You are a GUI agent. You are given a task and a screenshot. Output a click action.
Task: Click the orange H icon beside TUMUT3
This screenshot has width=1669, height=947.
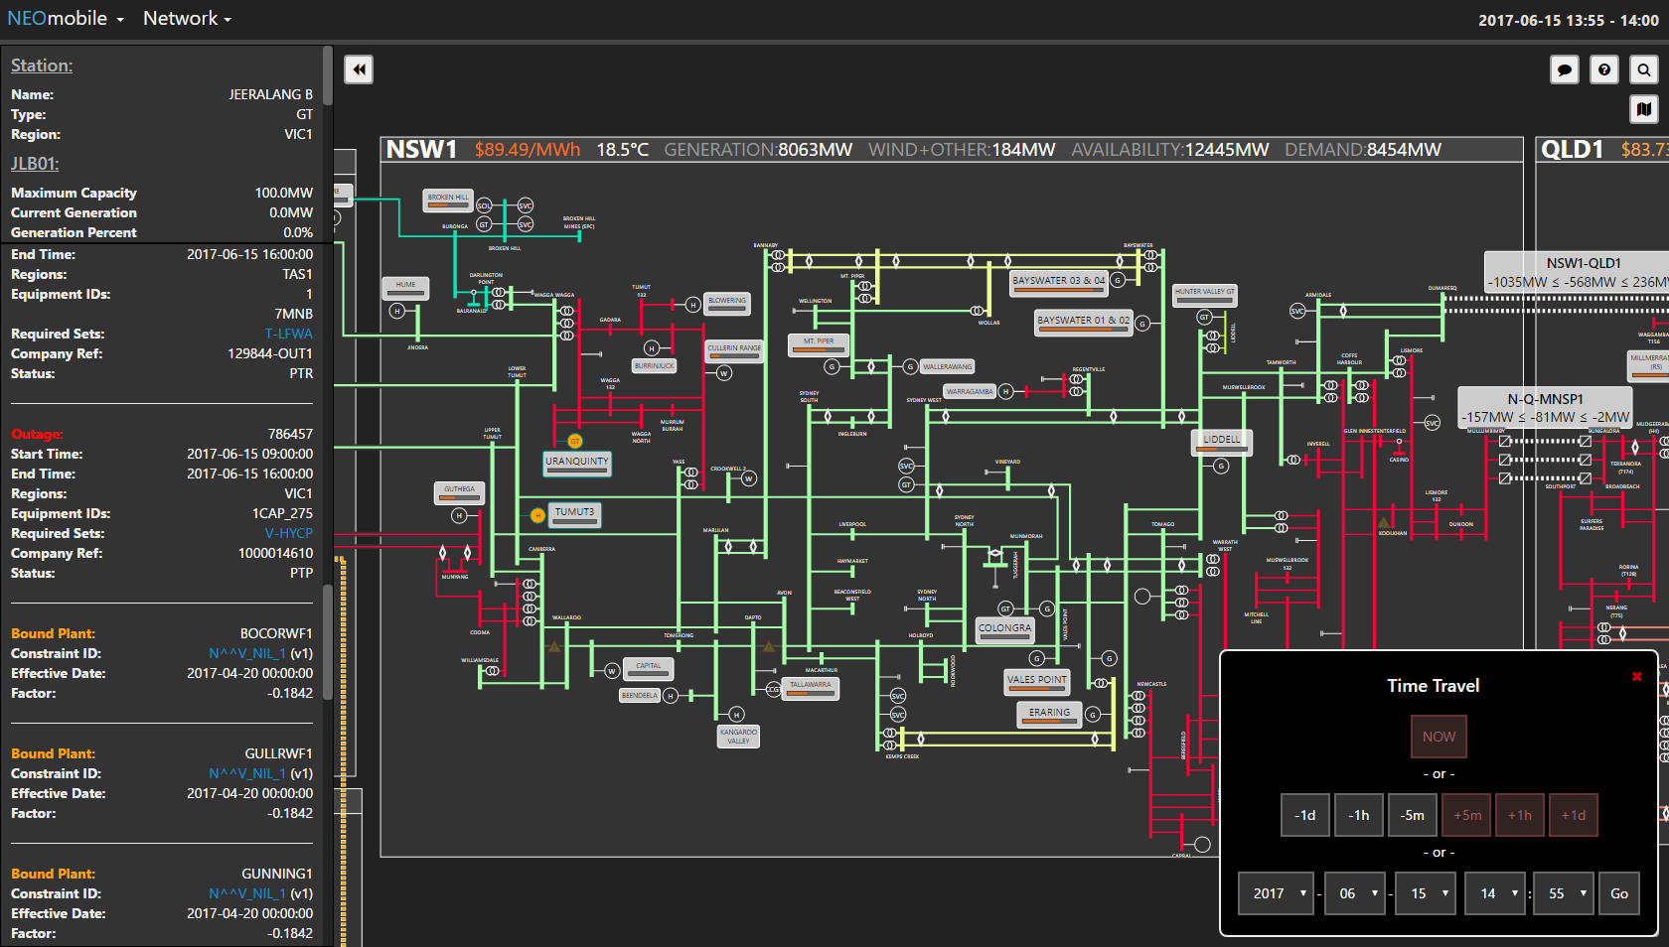click(x=537, y=515)
